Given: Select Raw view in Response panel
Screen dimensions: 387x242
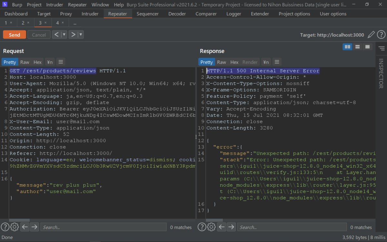Looking at the screenshot, I should pos(221,62).
